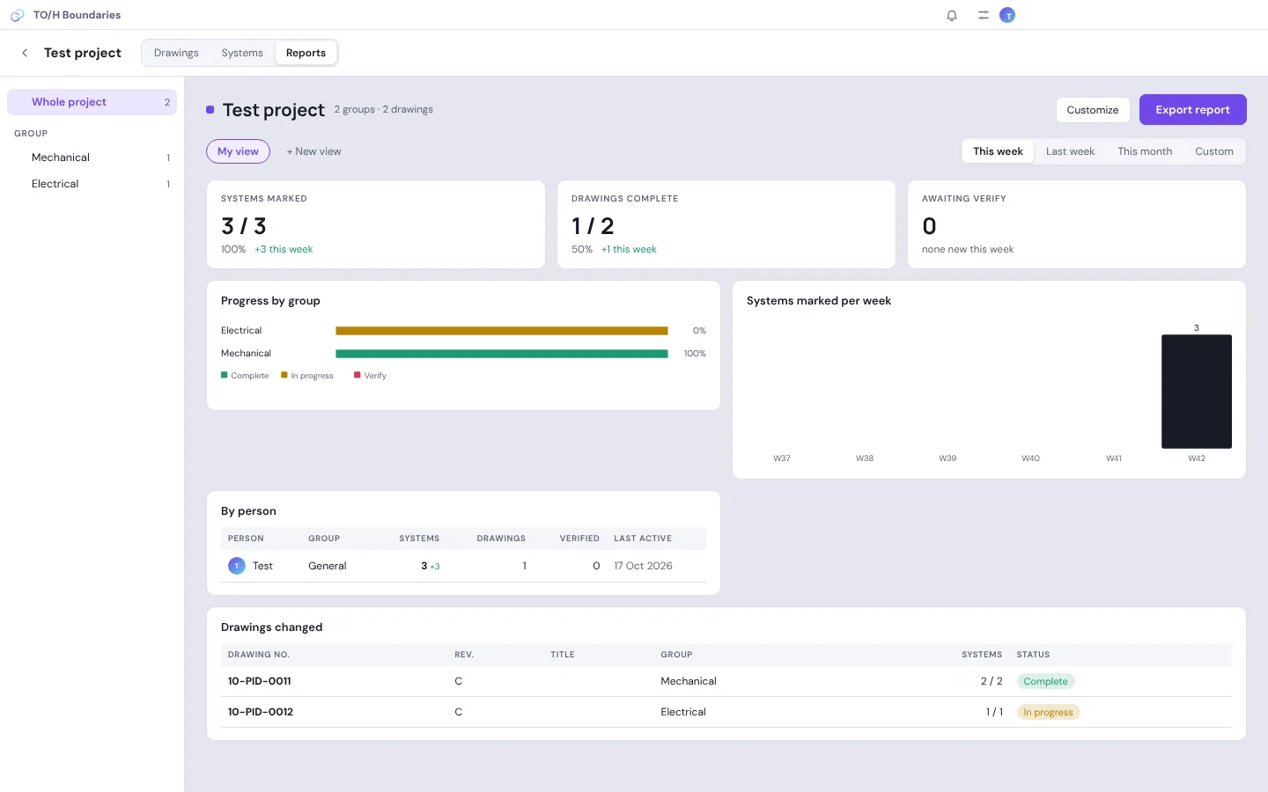Click the Test project header title

click(274, 110)
